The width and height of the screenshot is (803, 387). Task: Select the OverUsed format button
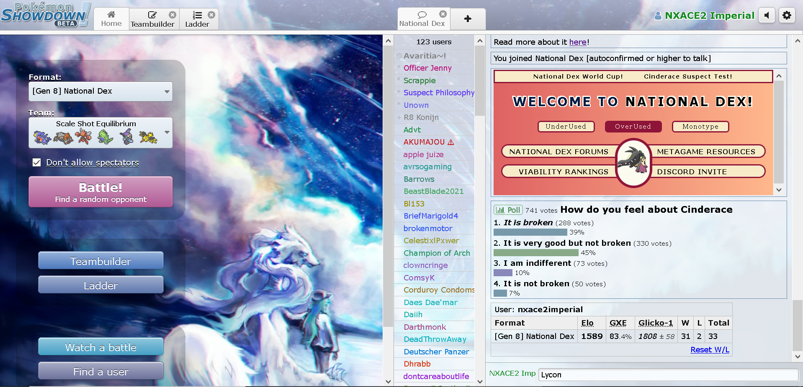click(633, 127)
